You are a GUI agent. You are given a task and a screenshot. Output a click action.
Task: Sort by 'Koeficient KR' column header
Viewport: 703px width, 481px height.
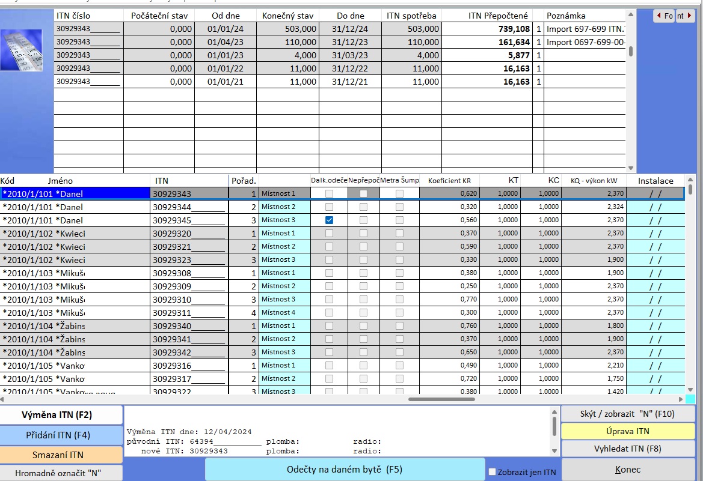pos(449,180)
